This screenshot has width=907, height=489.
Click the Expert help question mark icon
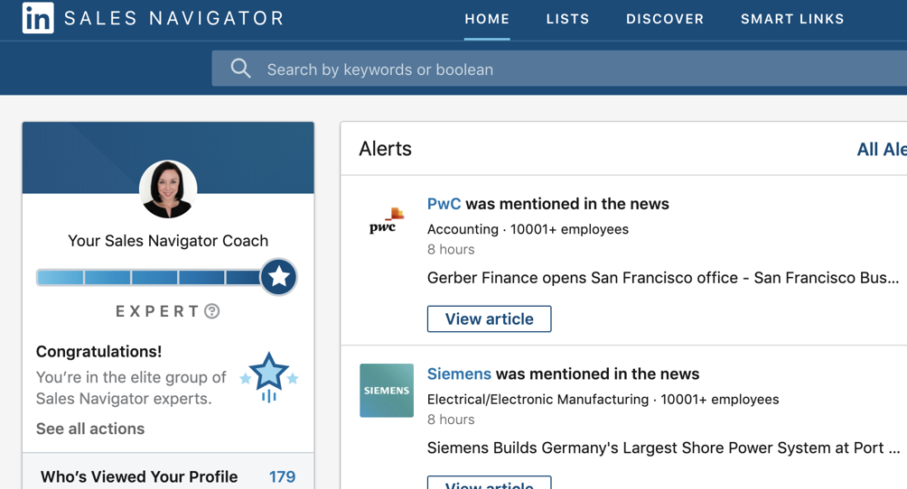point(212,311)
